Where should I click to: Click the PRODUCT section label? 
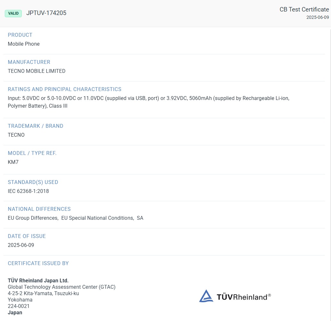pyautogui.click(x=20, y=35)
